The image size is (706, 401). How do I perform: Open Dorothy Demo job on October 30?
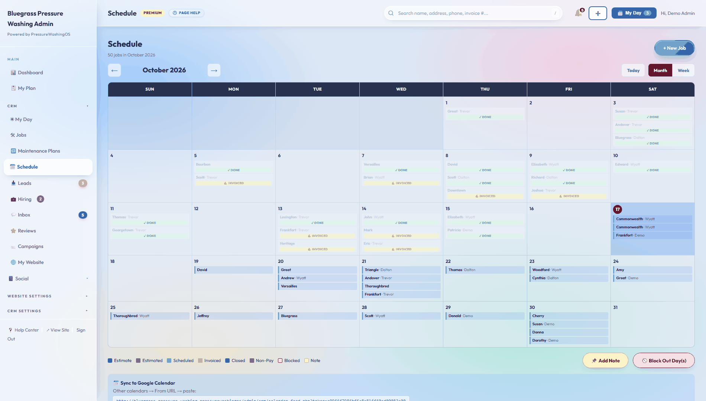(x=569, y=340)
